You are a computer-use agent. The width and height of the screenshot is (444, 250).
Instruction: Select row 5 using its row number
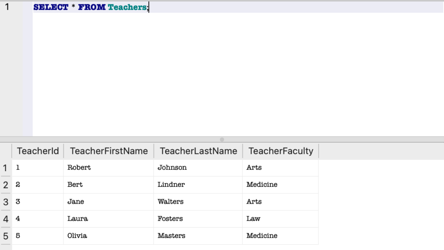(x=5, y=236)
